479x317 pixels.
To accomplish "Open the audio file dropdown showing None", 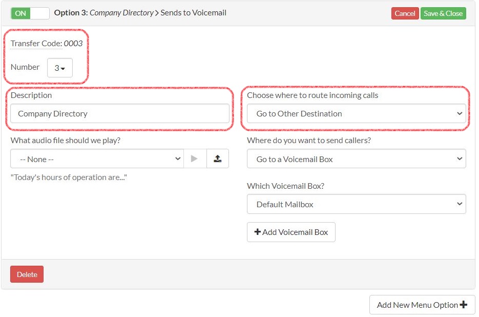I will point(96,158).
